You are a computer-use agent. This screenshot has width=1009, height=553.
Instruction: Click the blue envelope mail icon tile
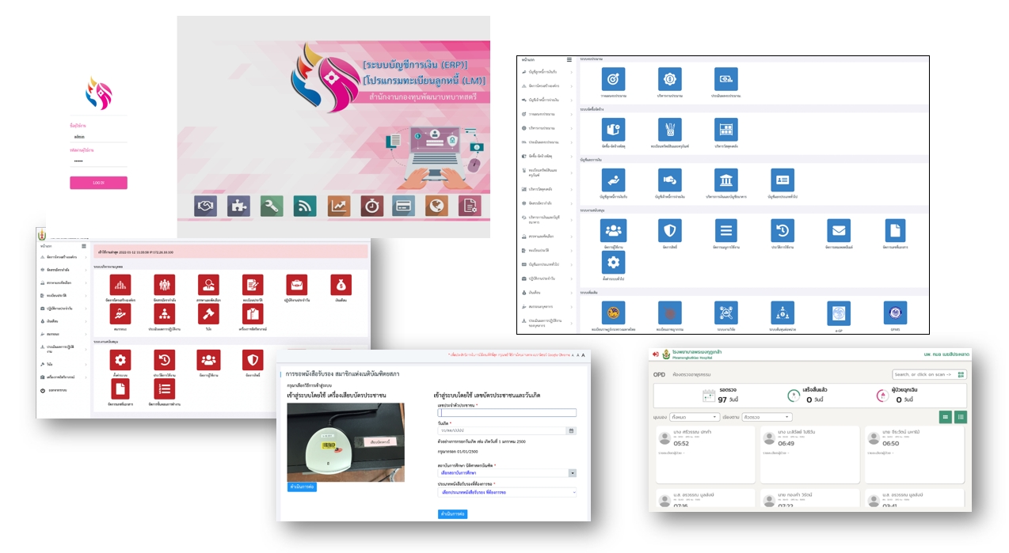click(x=838, y=230)
